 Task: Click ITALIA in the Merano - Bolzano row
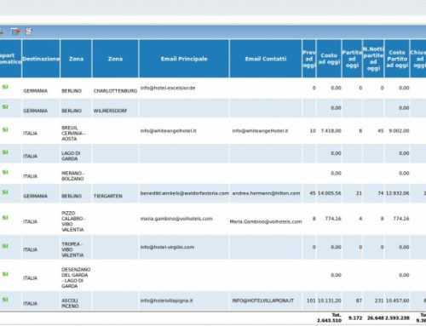coord(31,176)
